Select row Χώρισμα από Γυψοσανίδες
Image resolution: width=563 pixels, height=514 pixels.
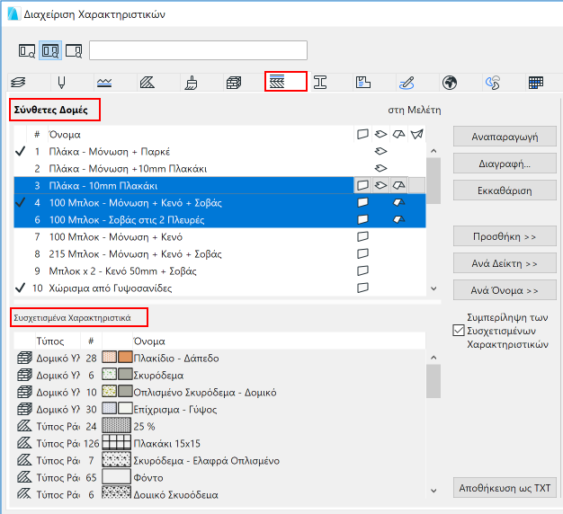pos(219,288)
